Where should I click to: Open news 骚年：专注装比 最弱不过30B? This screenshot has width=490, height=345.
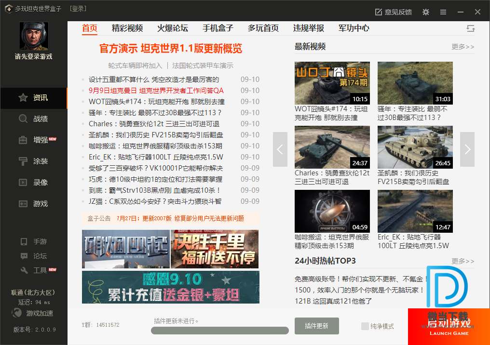[x=155, y=113]
